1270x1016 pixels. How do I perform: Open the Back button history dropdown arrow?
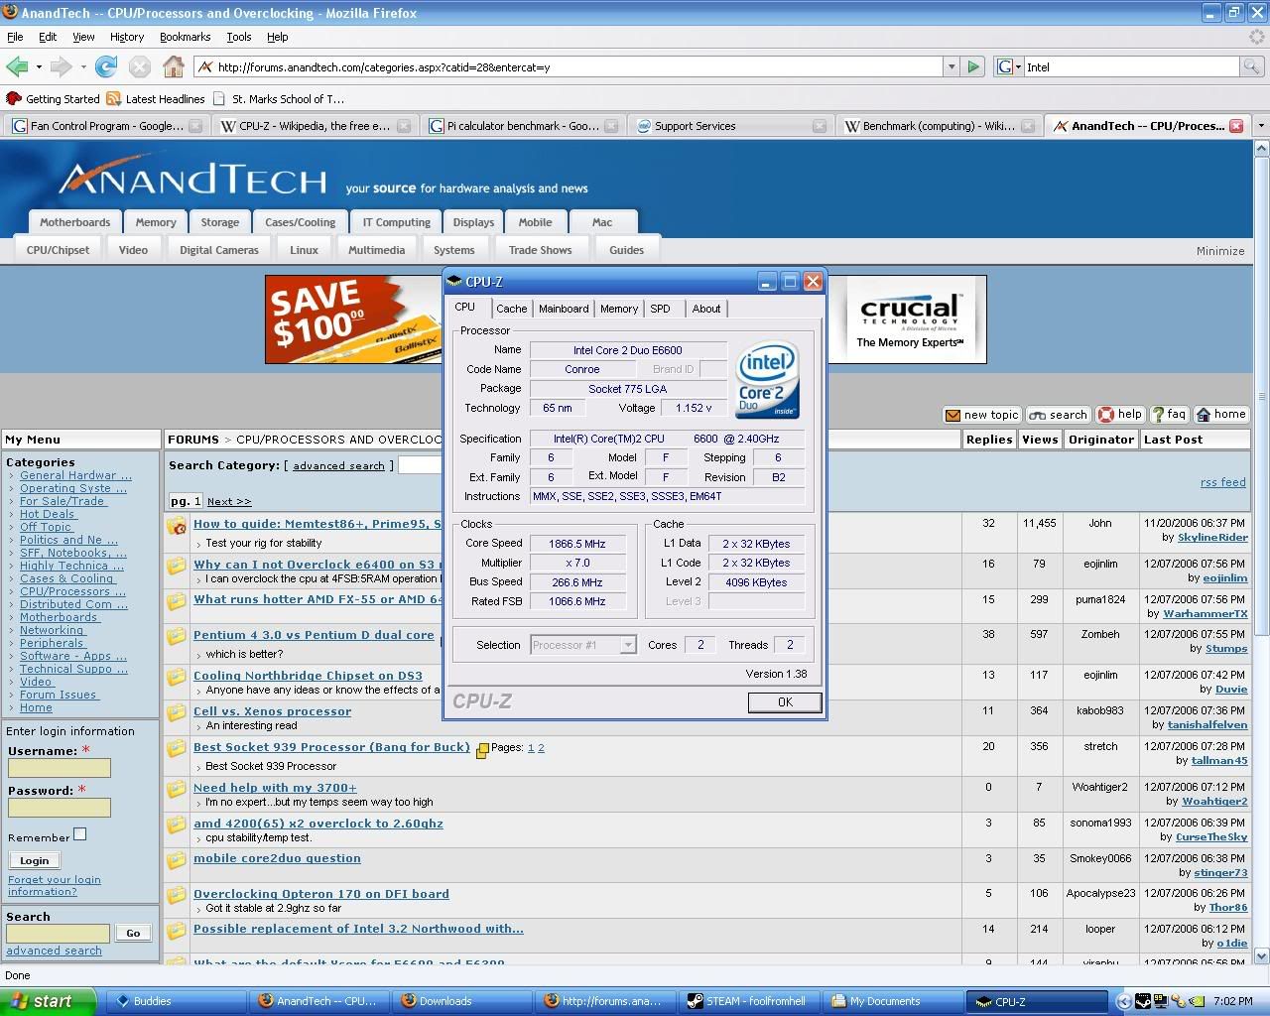(39, 67)
